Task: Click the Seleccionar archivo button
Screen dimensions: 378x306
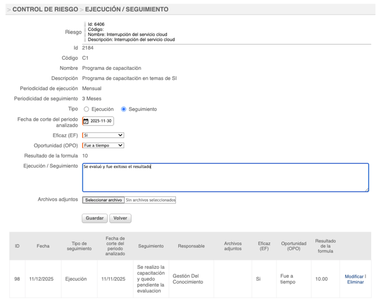Action: [103, 200]
